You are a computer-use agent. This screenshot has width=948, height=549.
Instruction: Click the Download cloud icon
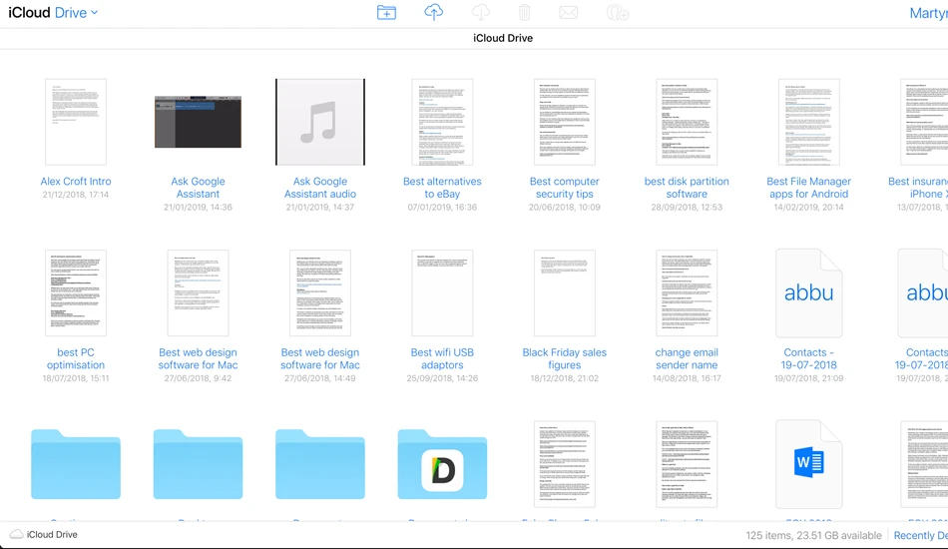(x=481, y=12)
